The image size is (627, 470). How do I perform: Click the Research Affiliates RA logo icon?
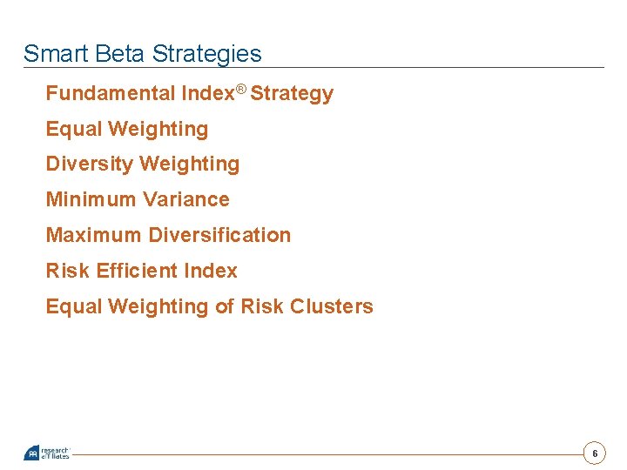[31, 453]
